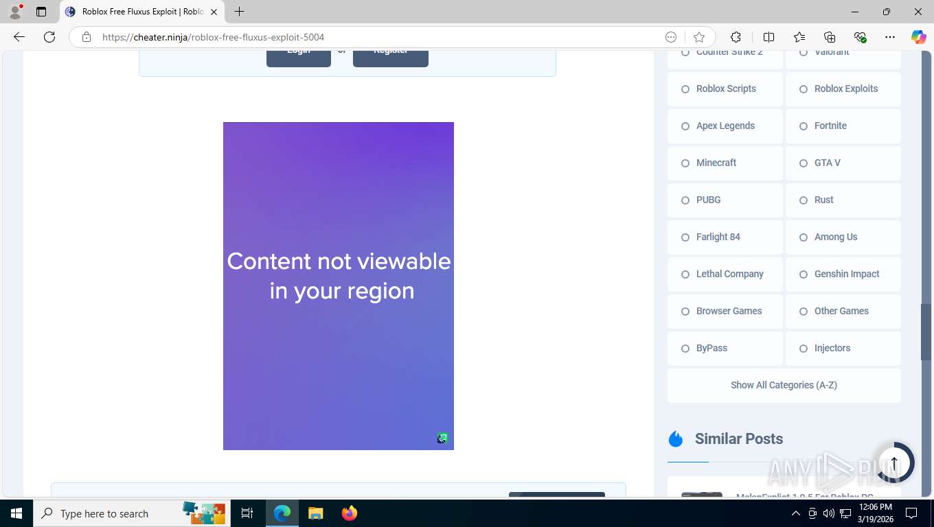Open the Among Us category
Image resolution: width=934 pixels, height=527 pixels.
[843, 237]
